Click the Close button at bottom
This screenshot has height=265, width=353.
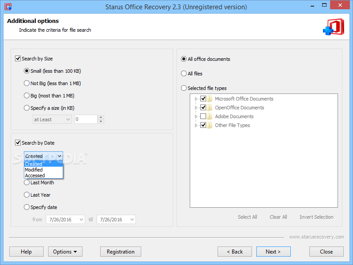point(327,251)
